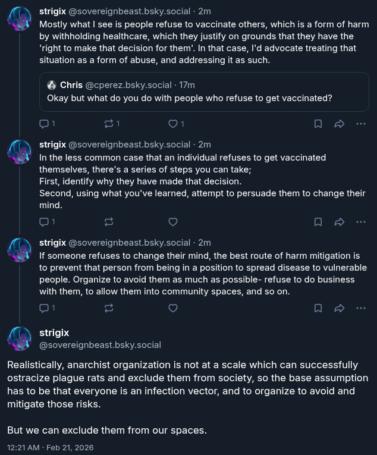
Task: Like the first post with 1 like
Action: [173, 124]
